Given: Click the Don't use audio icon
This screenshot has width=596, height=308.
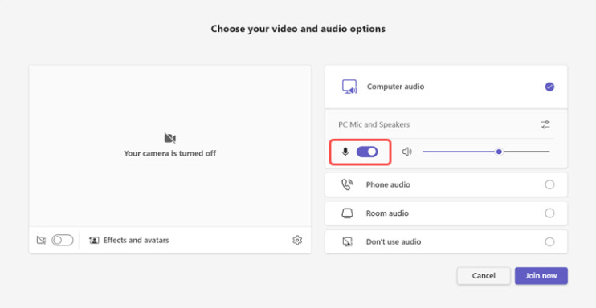Looking at the screenshot, I should pyautogui.click(x=347, y=241).
